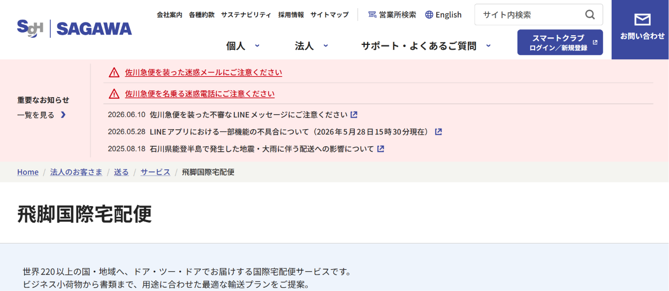Image resolution: width=669 pixels, height=291 pixels.
Task: Click the envelope contact icon
Action: tap(642, 20)
